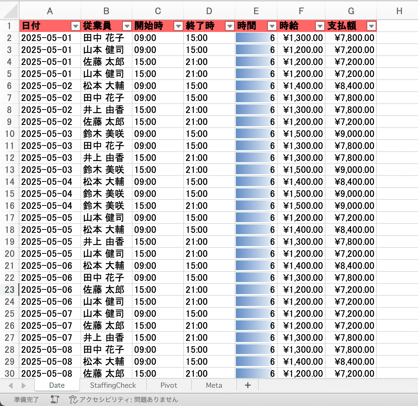
Task: Click the macro recording icon in status bar
Action: click(55, 399)
